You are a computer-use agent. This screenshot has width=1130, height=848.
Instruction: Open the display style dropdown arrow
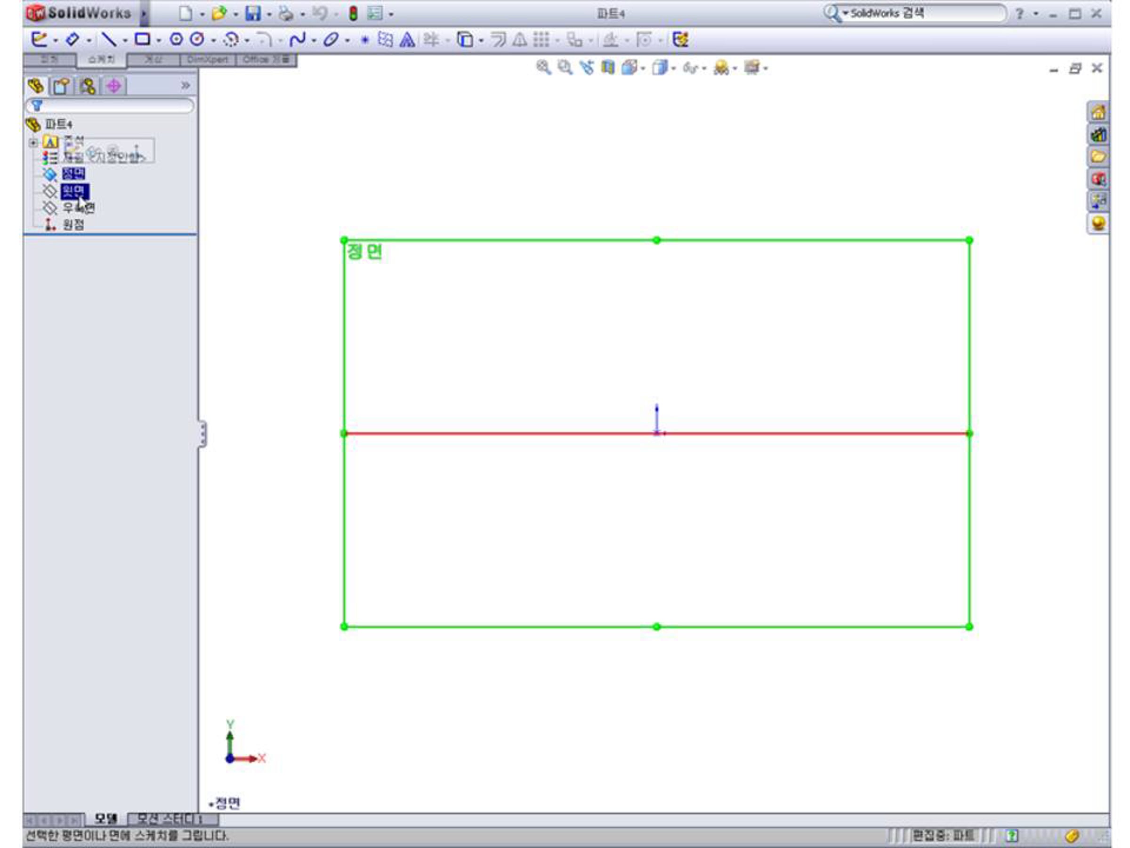click(674, 68)
